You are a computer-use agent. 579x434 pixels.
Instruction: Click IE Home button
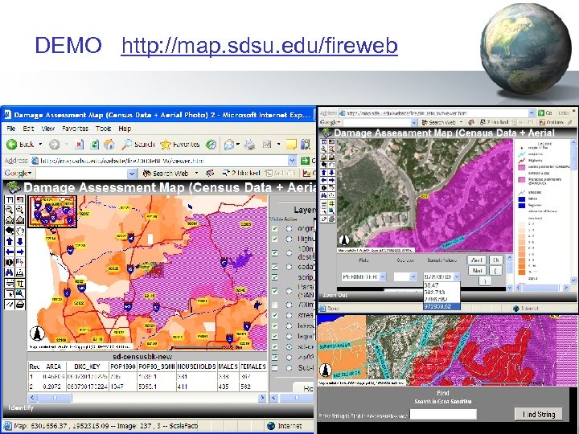[109, 145]
